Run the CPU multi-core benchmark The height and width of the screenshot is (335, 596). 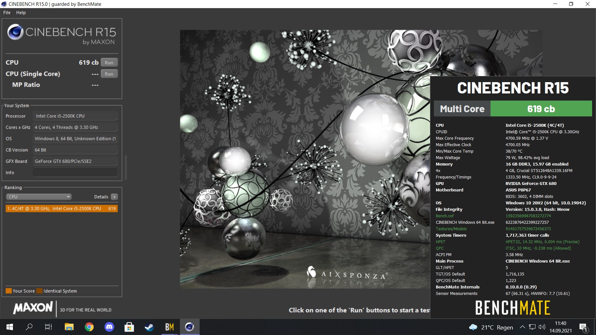pyautogui.click(x=109, y=62)
